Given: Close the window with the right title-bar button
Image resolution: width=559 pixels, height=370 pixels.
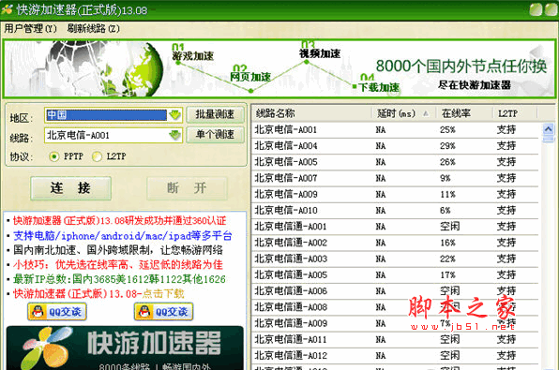Looking at the screenshot, I should pos(551,9).
